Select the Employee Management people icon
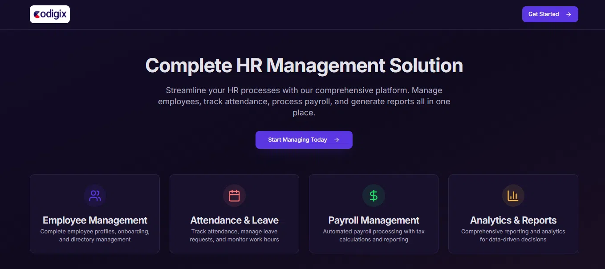This screenshot has width=605, height=269. tap(94, 195)
